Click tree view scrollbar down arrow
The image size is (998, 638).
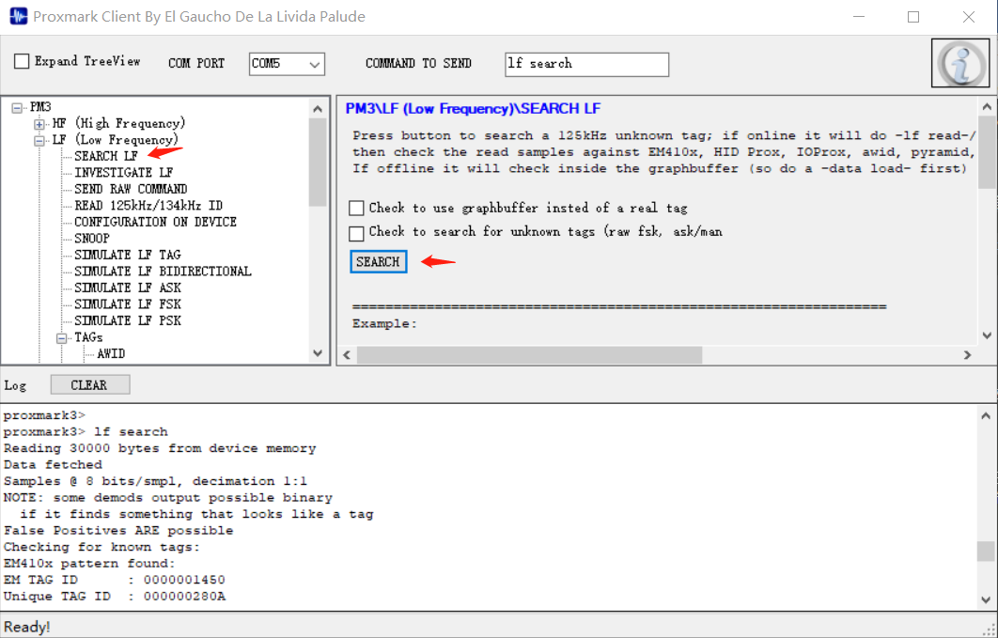click(318, 353)
